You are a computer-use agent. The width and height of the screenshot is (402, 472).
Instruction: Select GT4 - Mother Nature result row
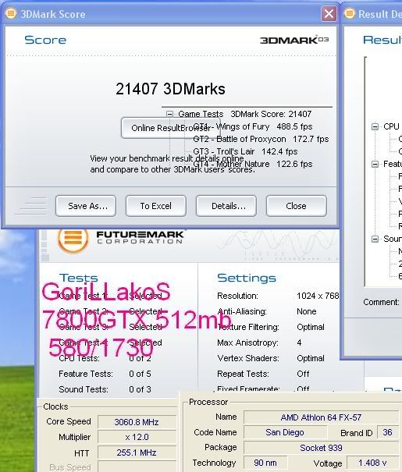[x=253, y=164]
